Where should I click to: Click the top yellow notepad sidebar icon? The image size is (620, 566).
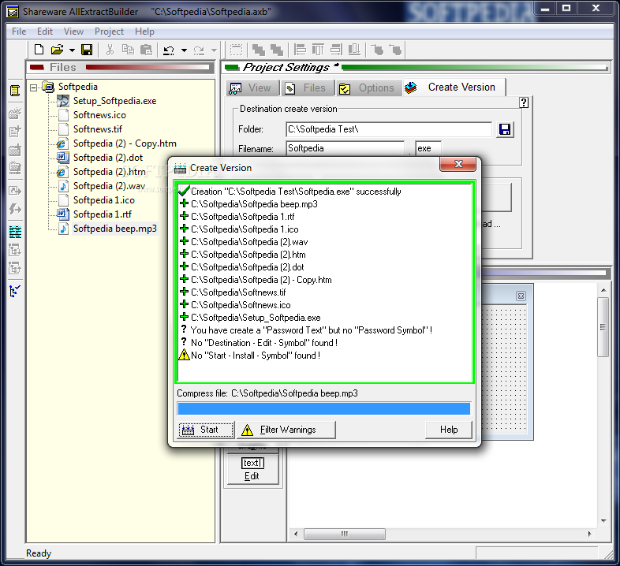coord(15,91)
